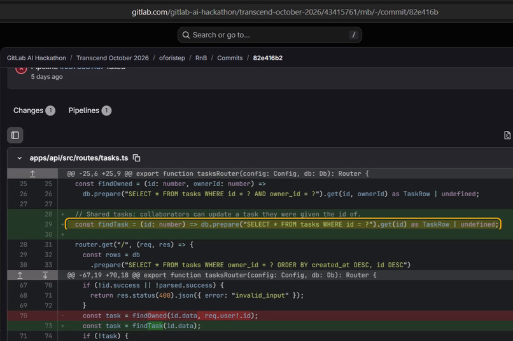Click the diff file icon at right
The width and height of the screenshot is (513, 341).
507,135
